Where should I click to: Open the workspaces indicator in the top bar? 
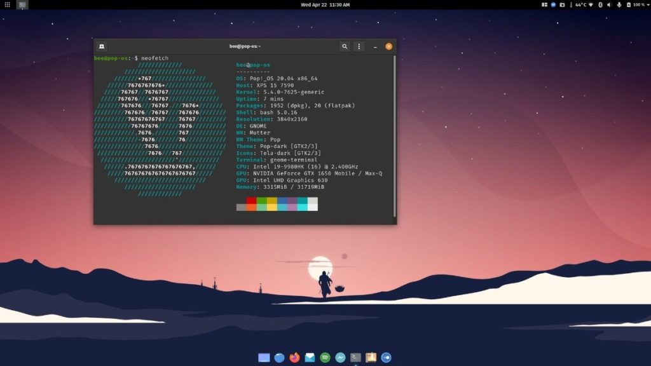click(x=544, y=5)
